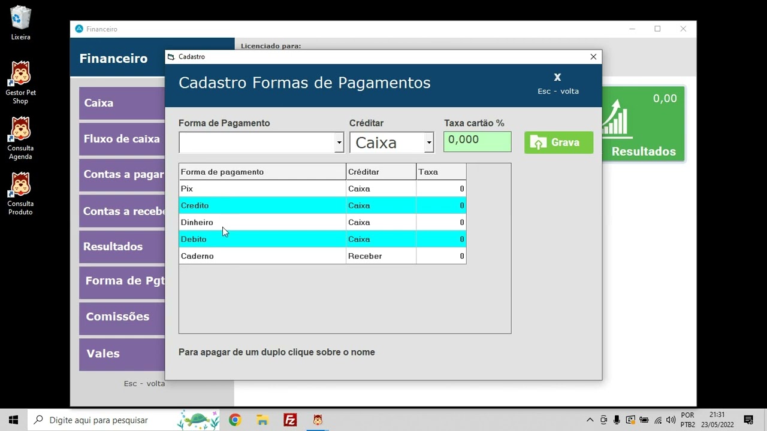Open Lixeira recycle bin on desktop
The width and height of the screenshot is (767, 431).
(x=20, y=23)
